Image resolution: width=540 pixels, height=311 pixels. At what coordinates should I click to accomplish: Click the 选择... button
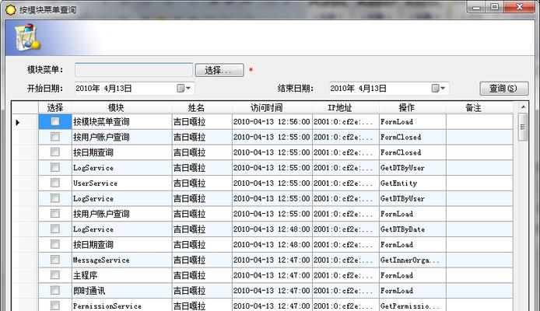219,70
